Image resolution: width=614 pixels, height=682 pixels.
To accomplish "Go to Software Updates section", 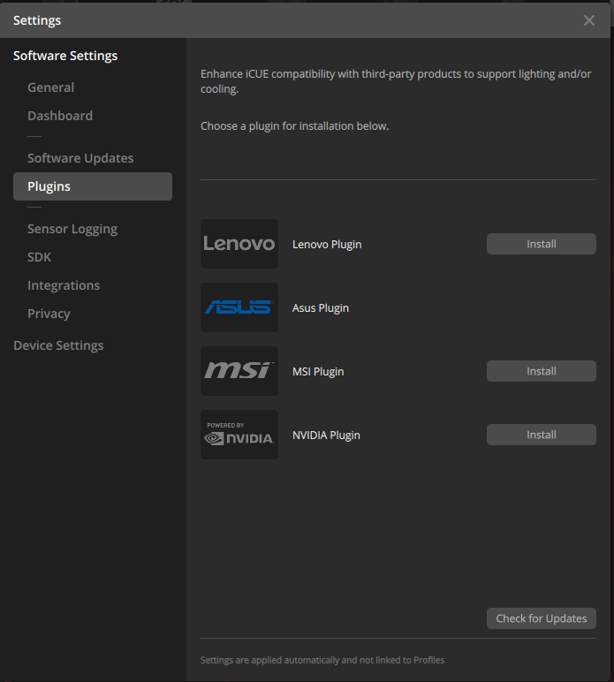I will (x=80, y=158).
